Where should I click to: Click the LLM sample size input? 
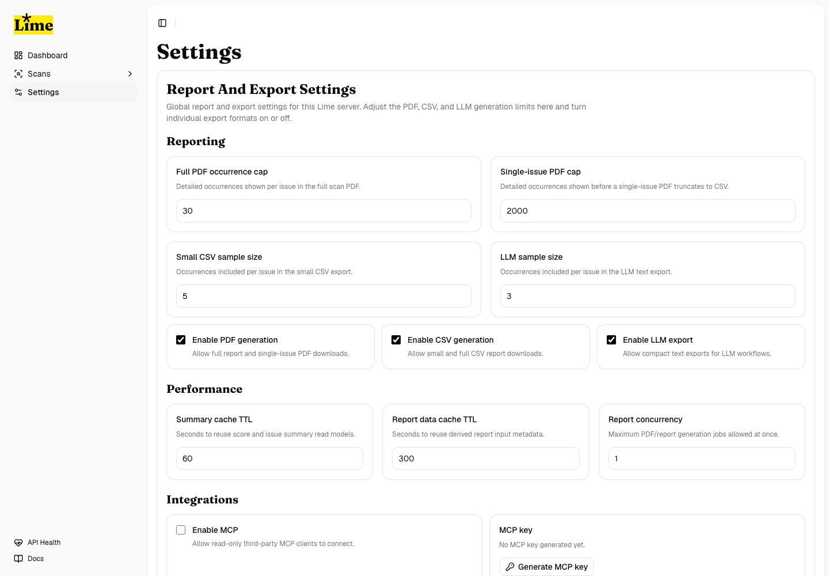(x=648, y=296)
